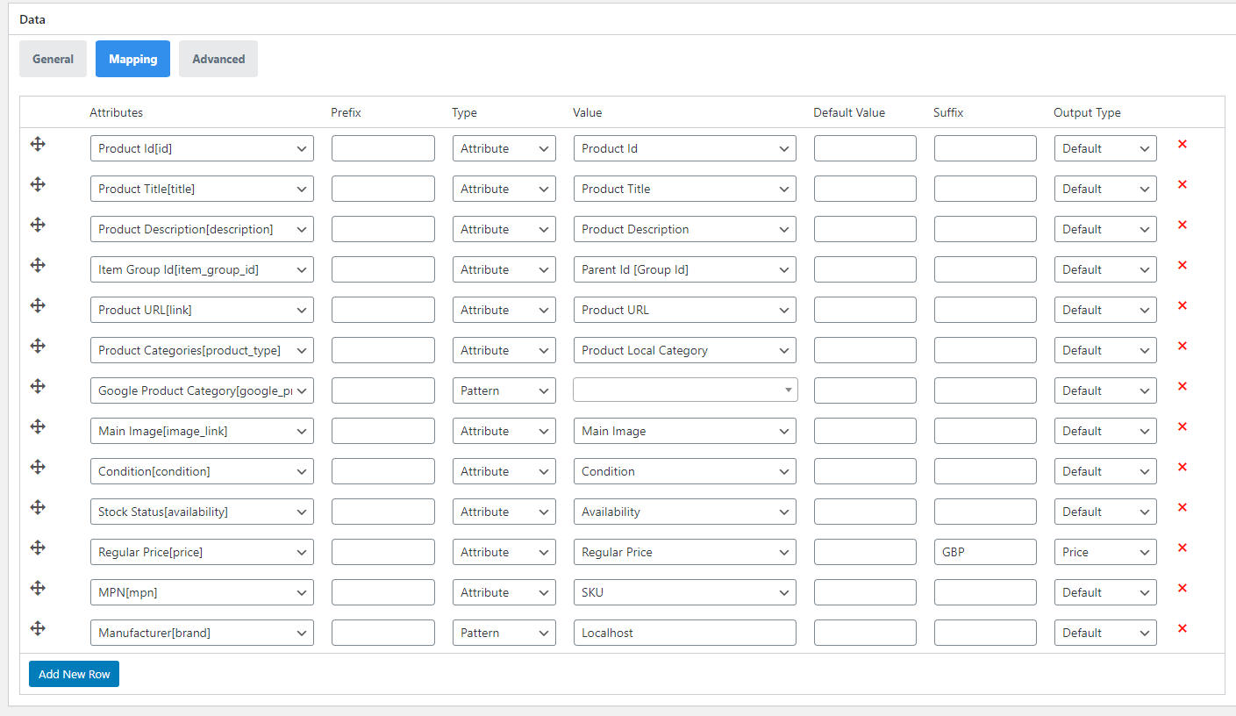Click the move handle for Google Product Category row
Screen dimensions: 1236x716
coord(38,386)
